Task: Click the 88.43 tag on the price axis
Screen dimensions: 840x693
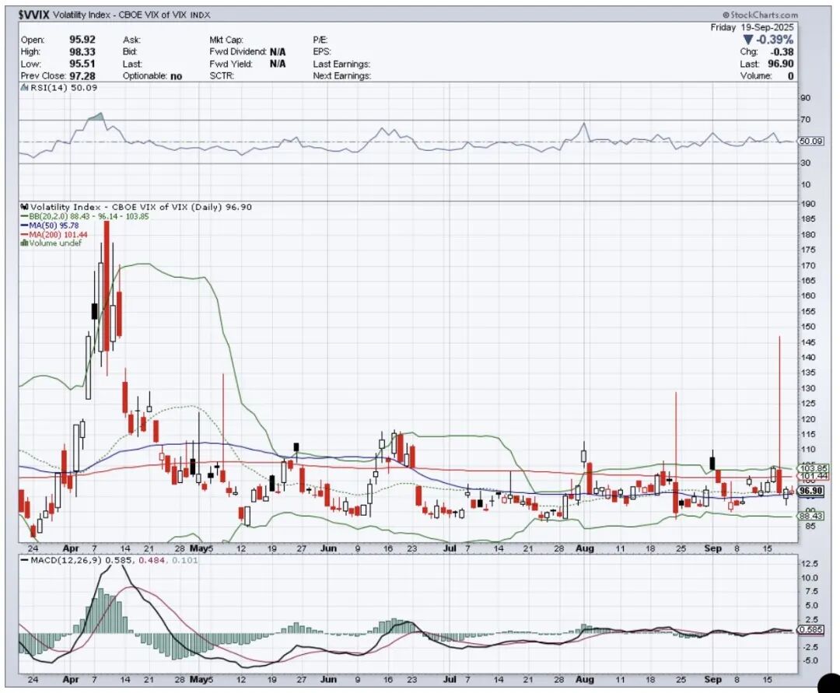Action: coord(811,516)
